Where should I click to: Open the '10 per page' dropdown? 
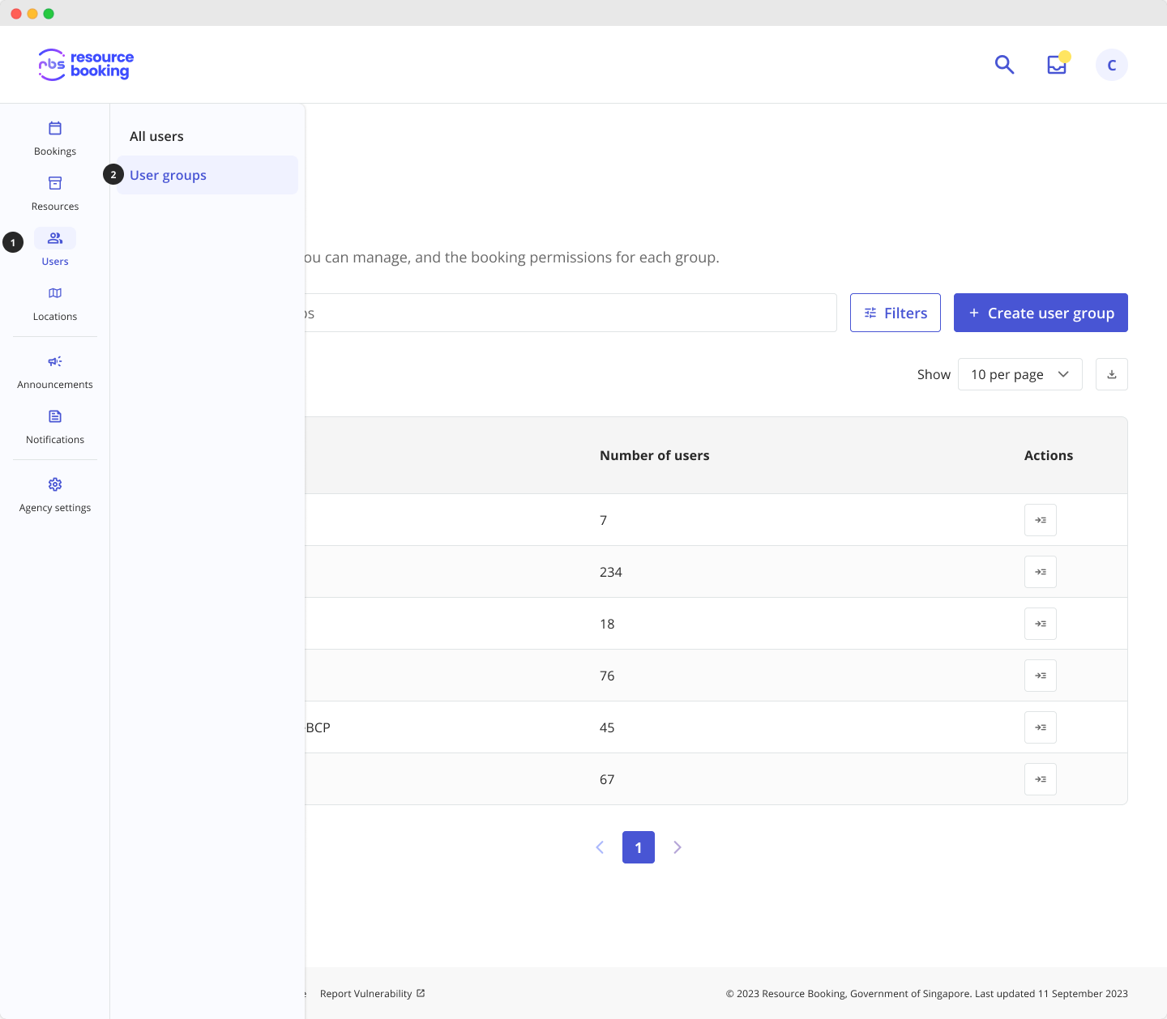coord(1020,374)
